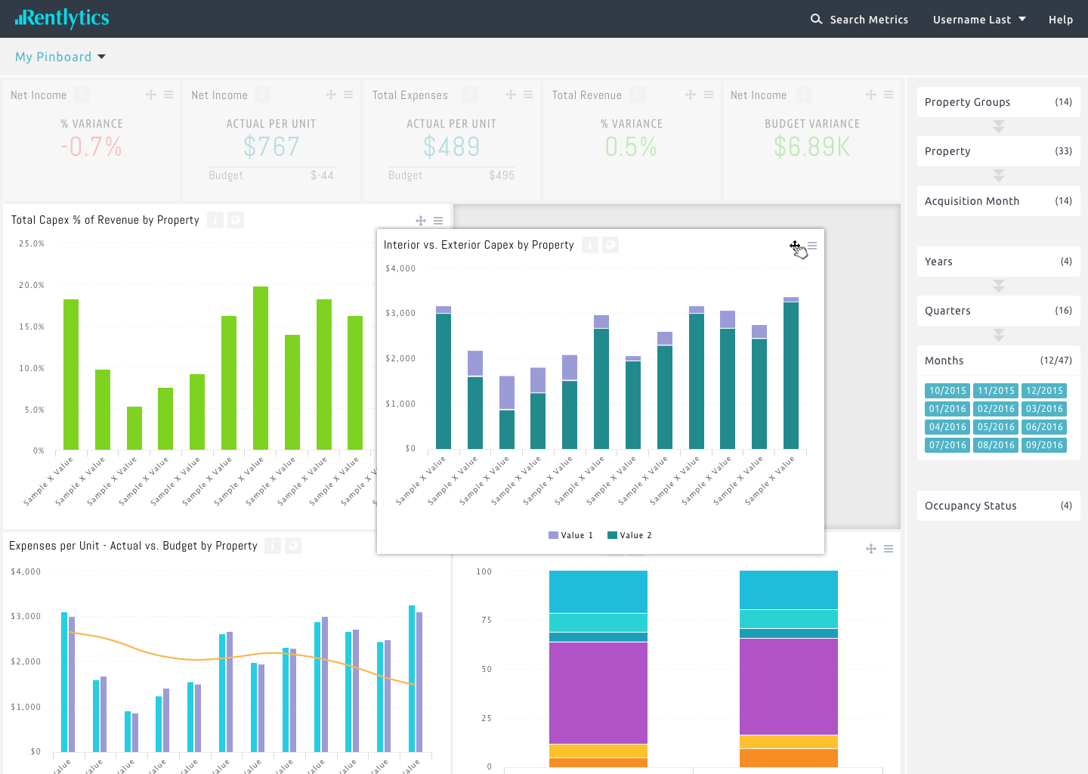
Task: Click info icon on Net Income % Variance card
Action: (82, 94)
